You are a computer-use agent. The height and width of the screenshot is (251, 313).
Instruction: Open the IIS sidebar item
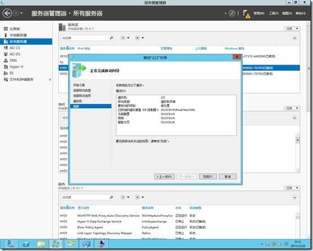pyautogui.click(x=12, y=73)
